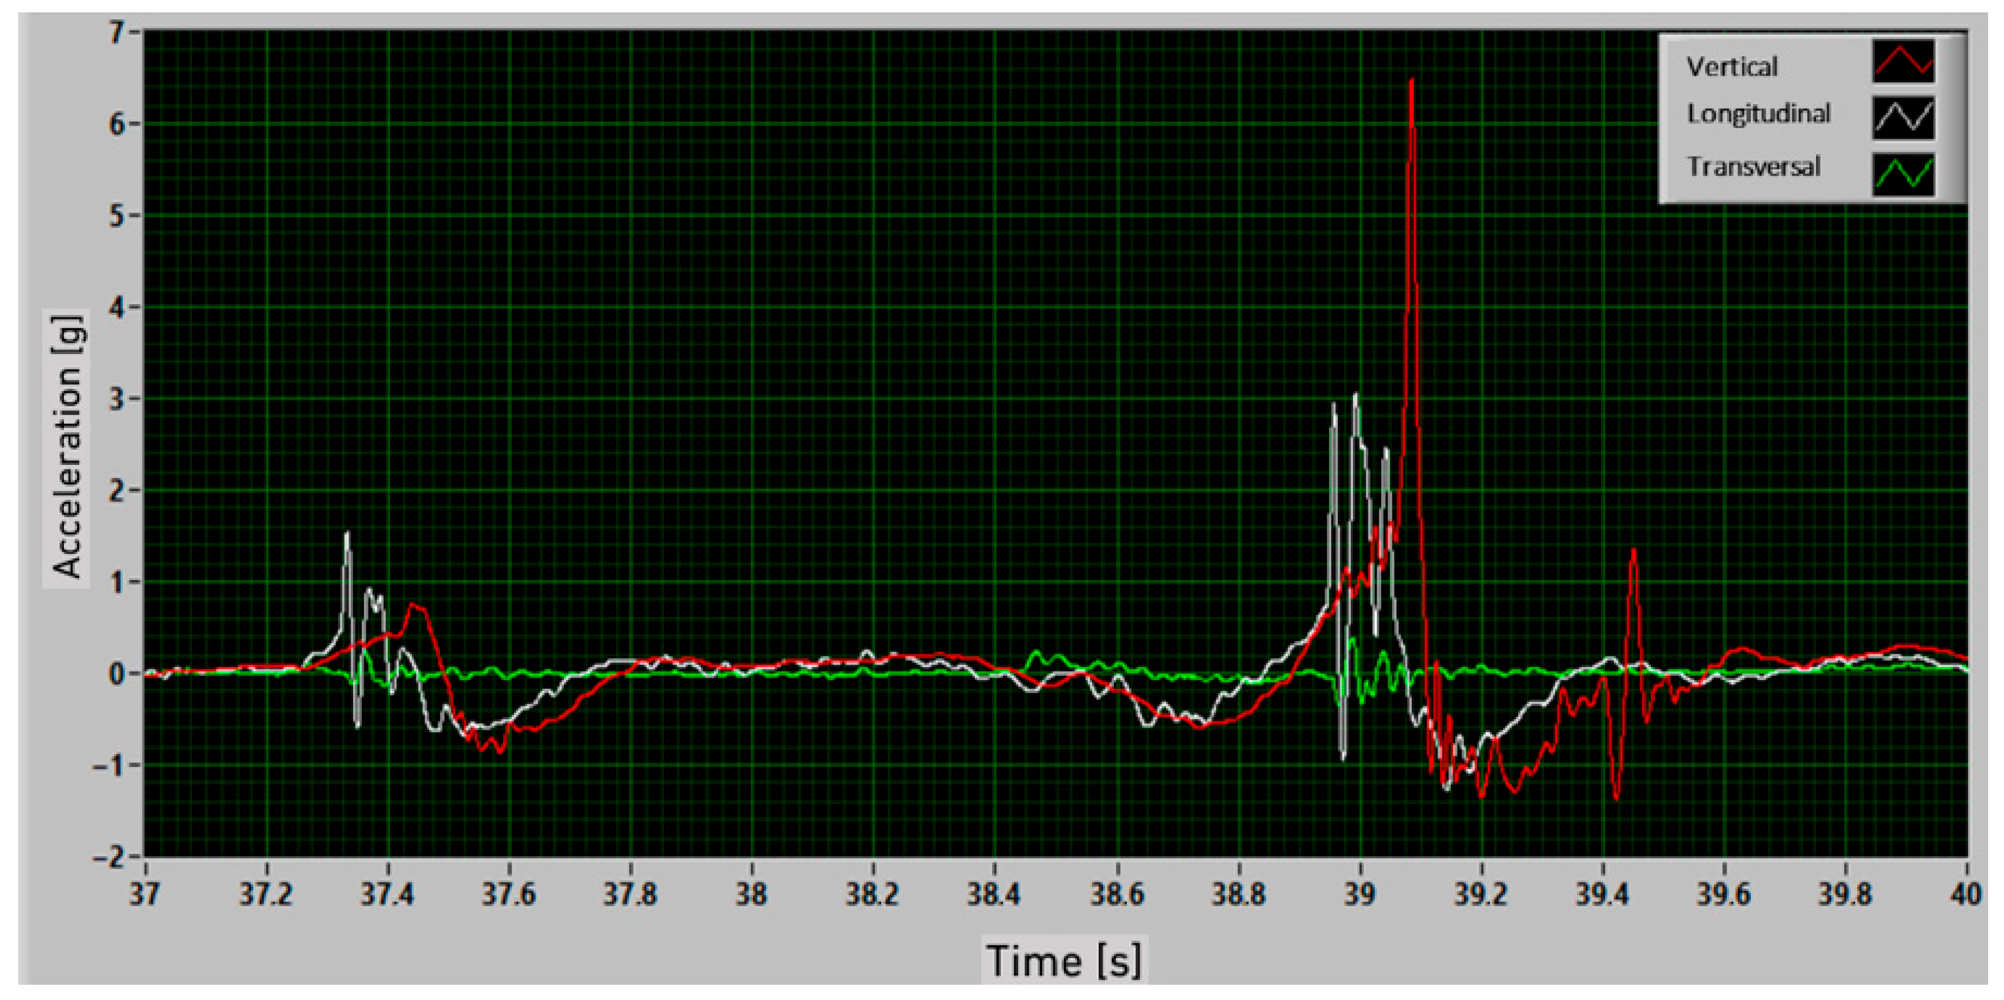Image resolution: width=2004 pixels, height=1000 pixels.
Task: Select the Longitudinal label in the legend
Action: [1758, 115]
